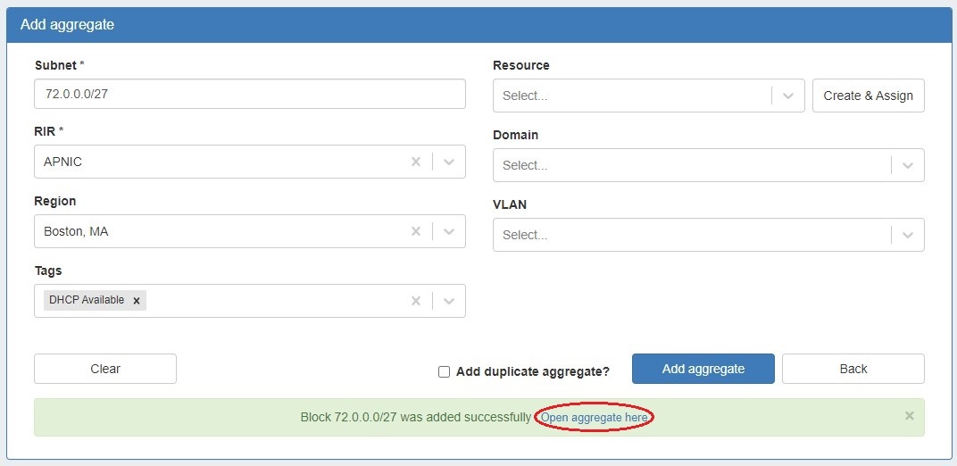Click the Back button

coord(853,369)
